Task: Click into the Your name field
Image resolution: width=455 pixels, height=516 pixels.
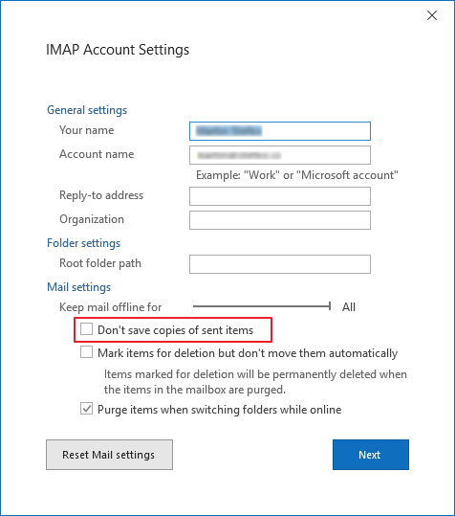Action: click(280, 131)
